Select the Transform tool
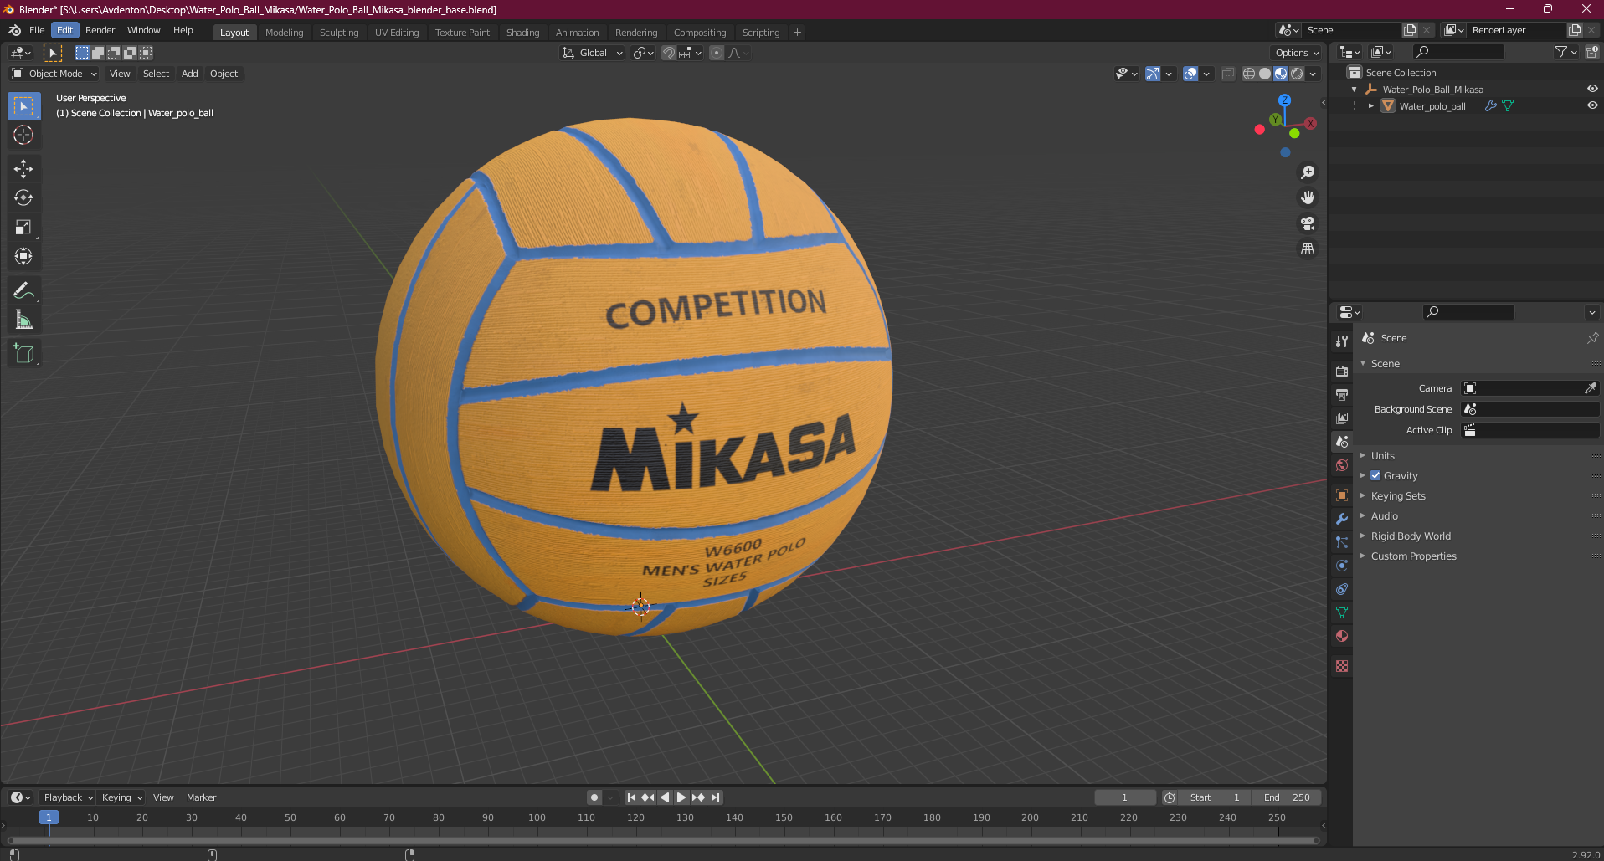Viewport: 1604px width, 861px height. [23, 257]
